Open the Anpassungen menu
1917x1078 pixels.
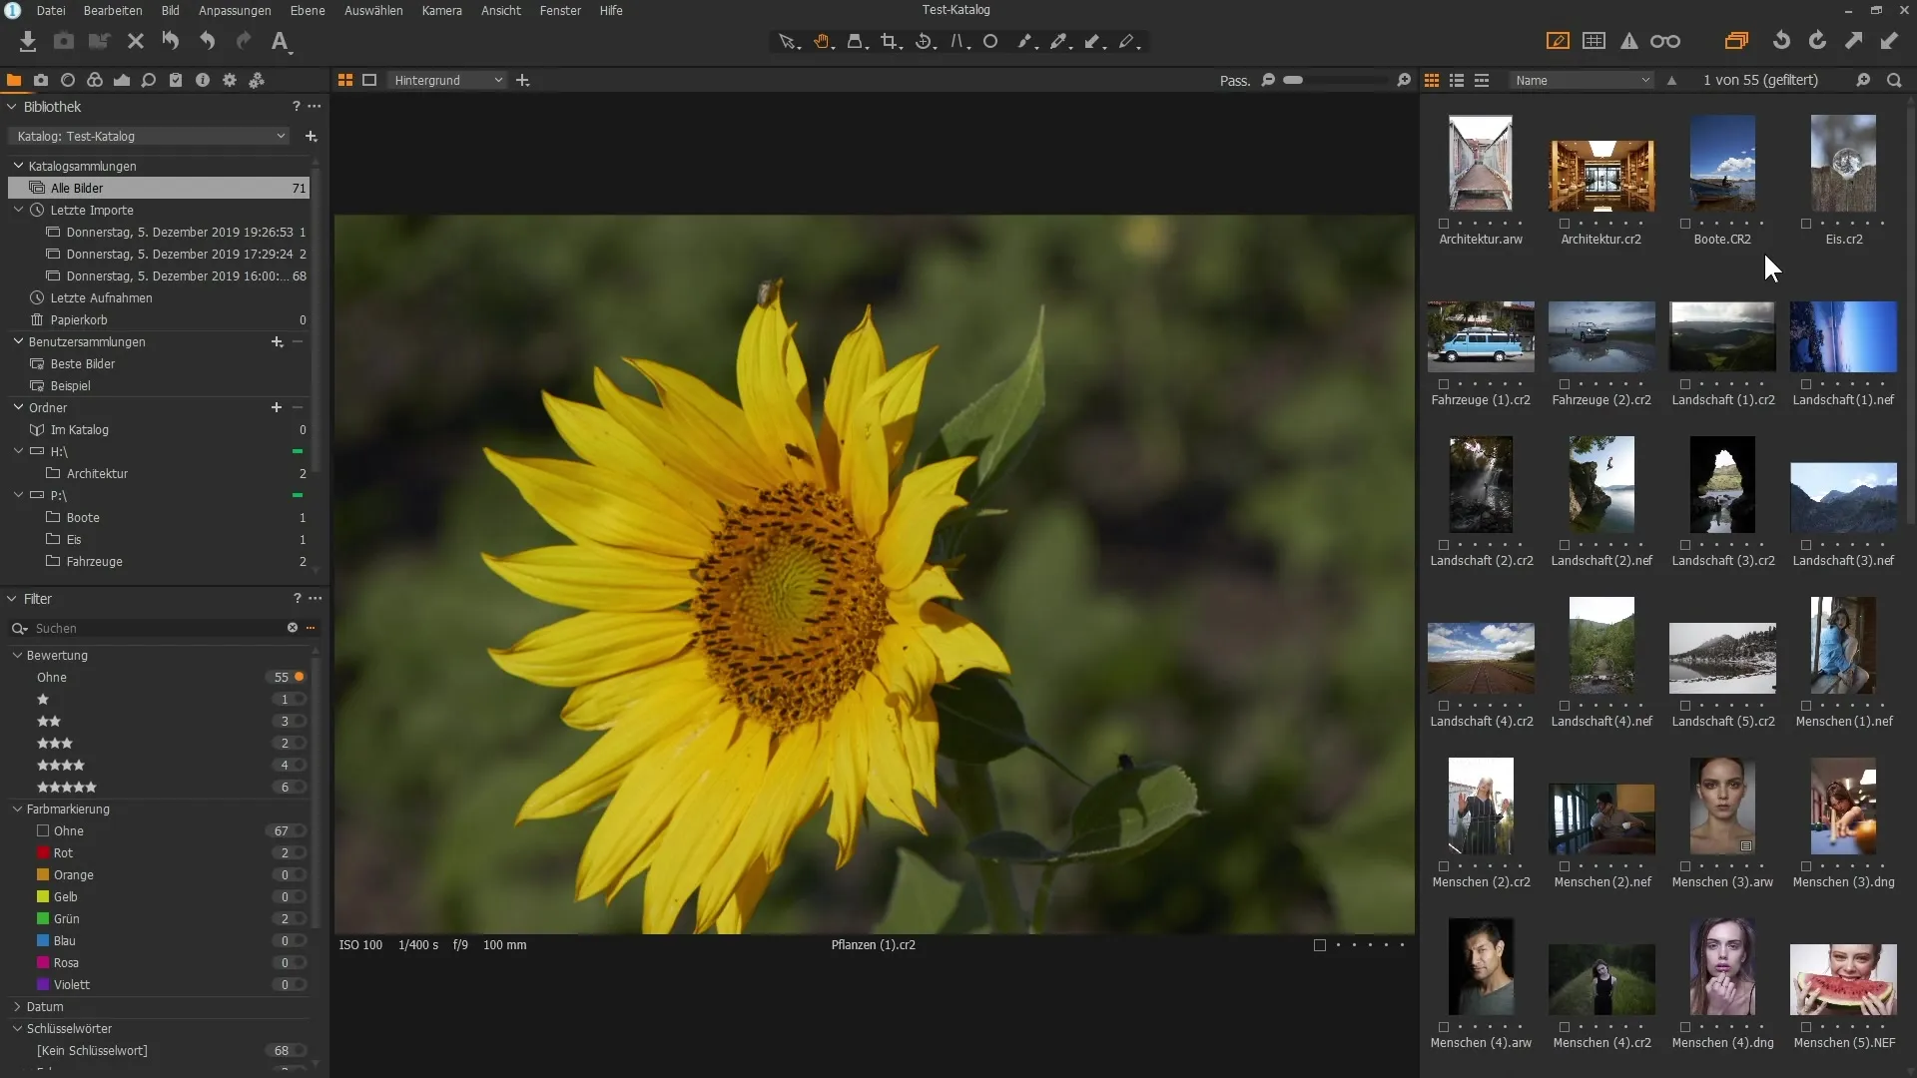point(235,10)
